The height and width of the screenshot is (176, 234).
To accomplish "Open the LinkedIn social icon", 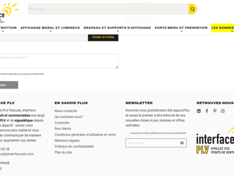I will click(199, 111).
